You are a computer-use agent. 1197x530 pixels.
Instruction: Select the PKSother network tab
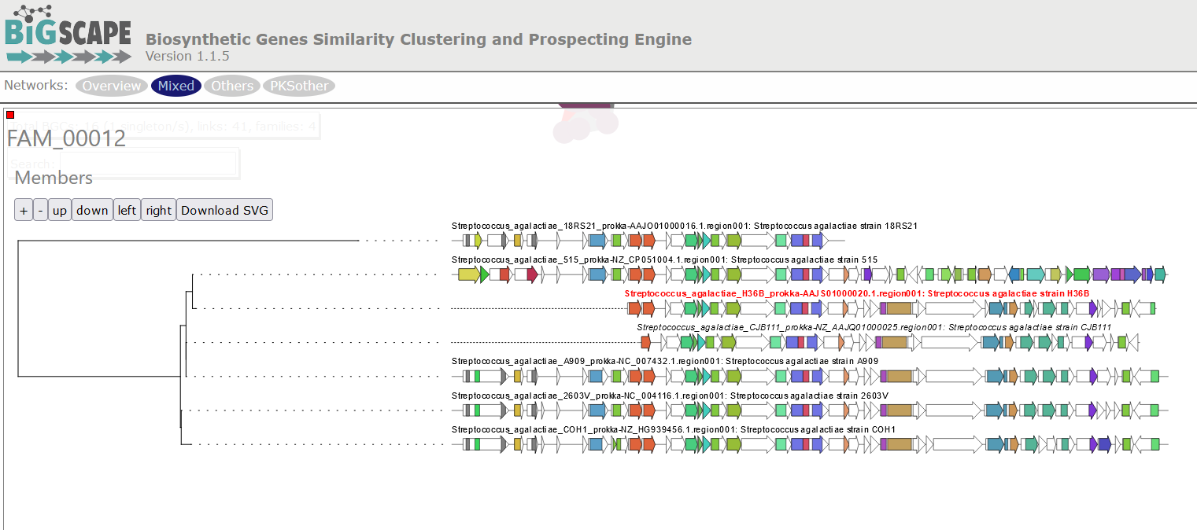pos(298,86)
